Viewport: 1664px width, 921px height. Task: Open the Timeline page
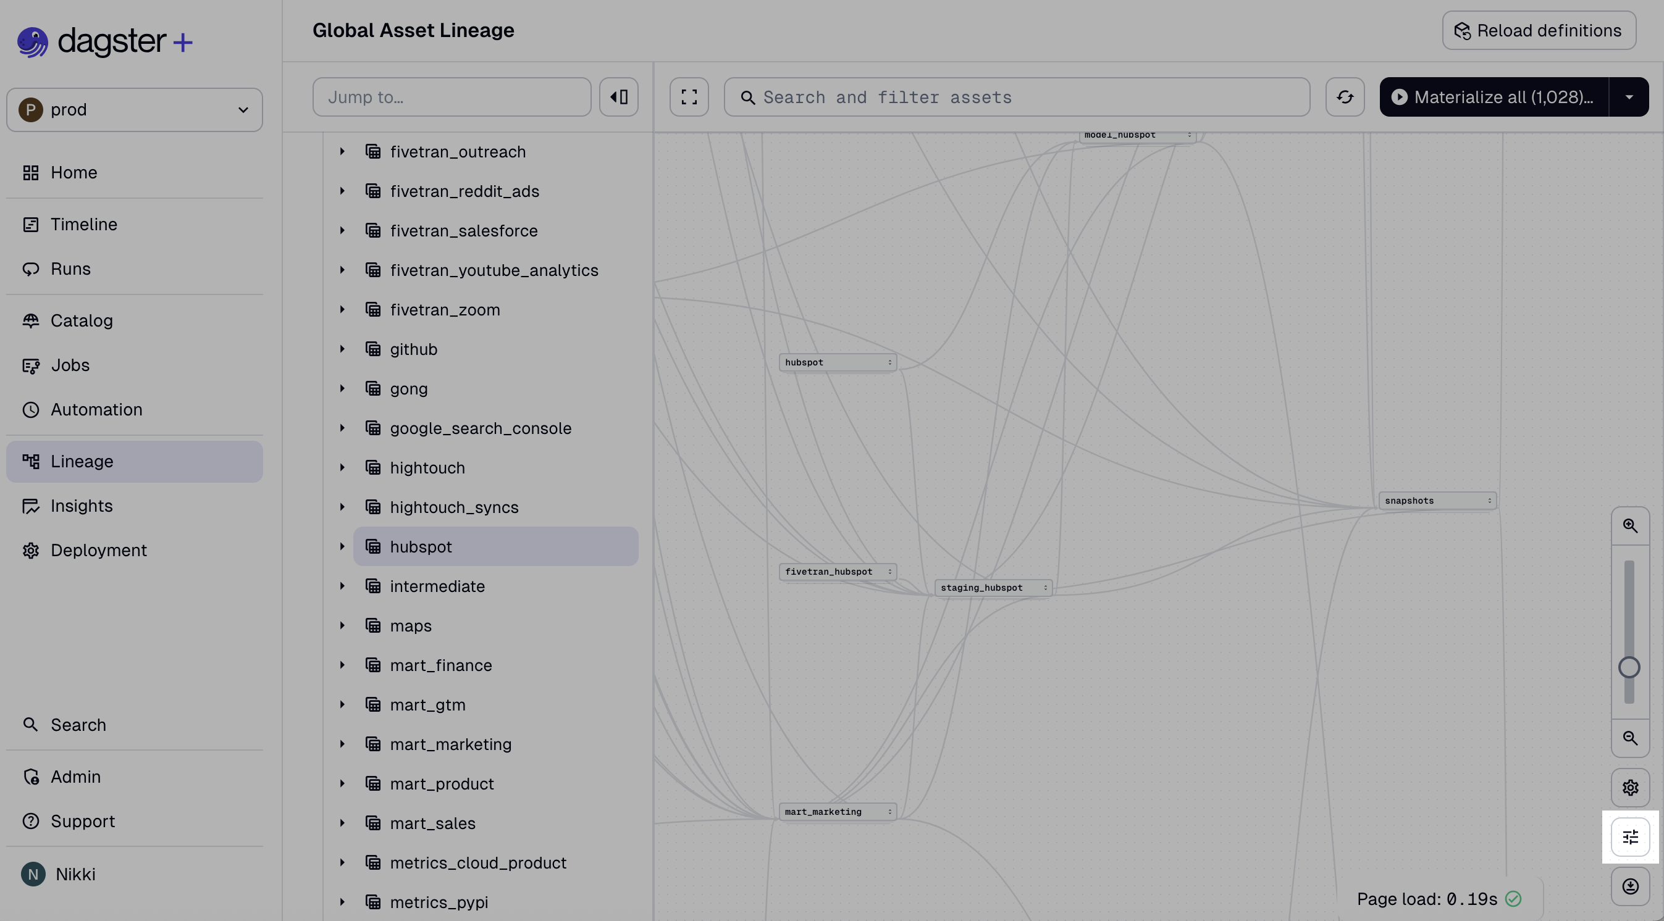[x=84, y=224]
